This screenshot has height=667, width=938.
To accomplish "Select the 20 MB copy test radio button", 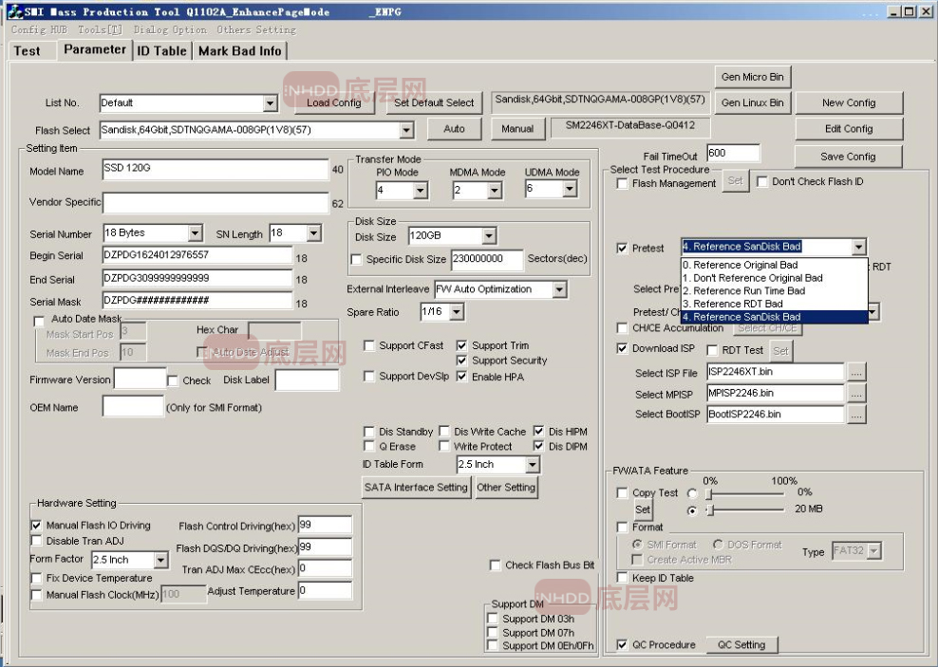I will tap(692, 510).
